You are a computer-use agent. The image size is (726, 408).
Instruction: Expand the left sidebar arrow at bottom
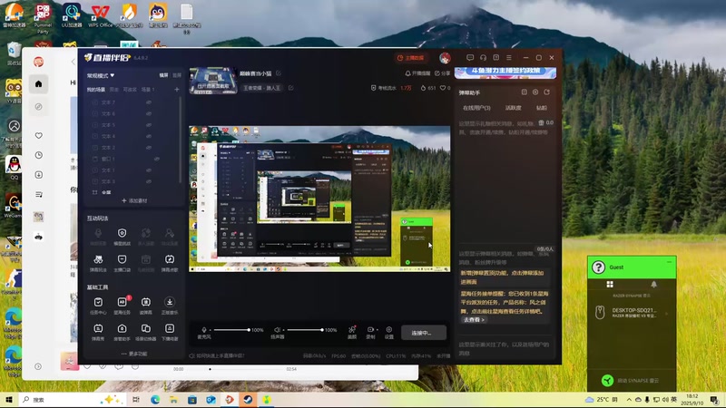pos(38,366)
